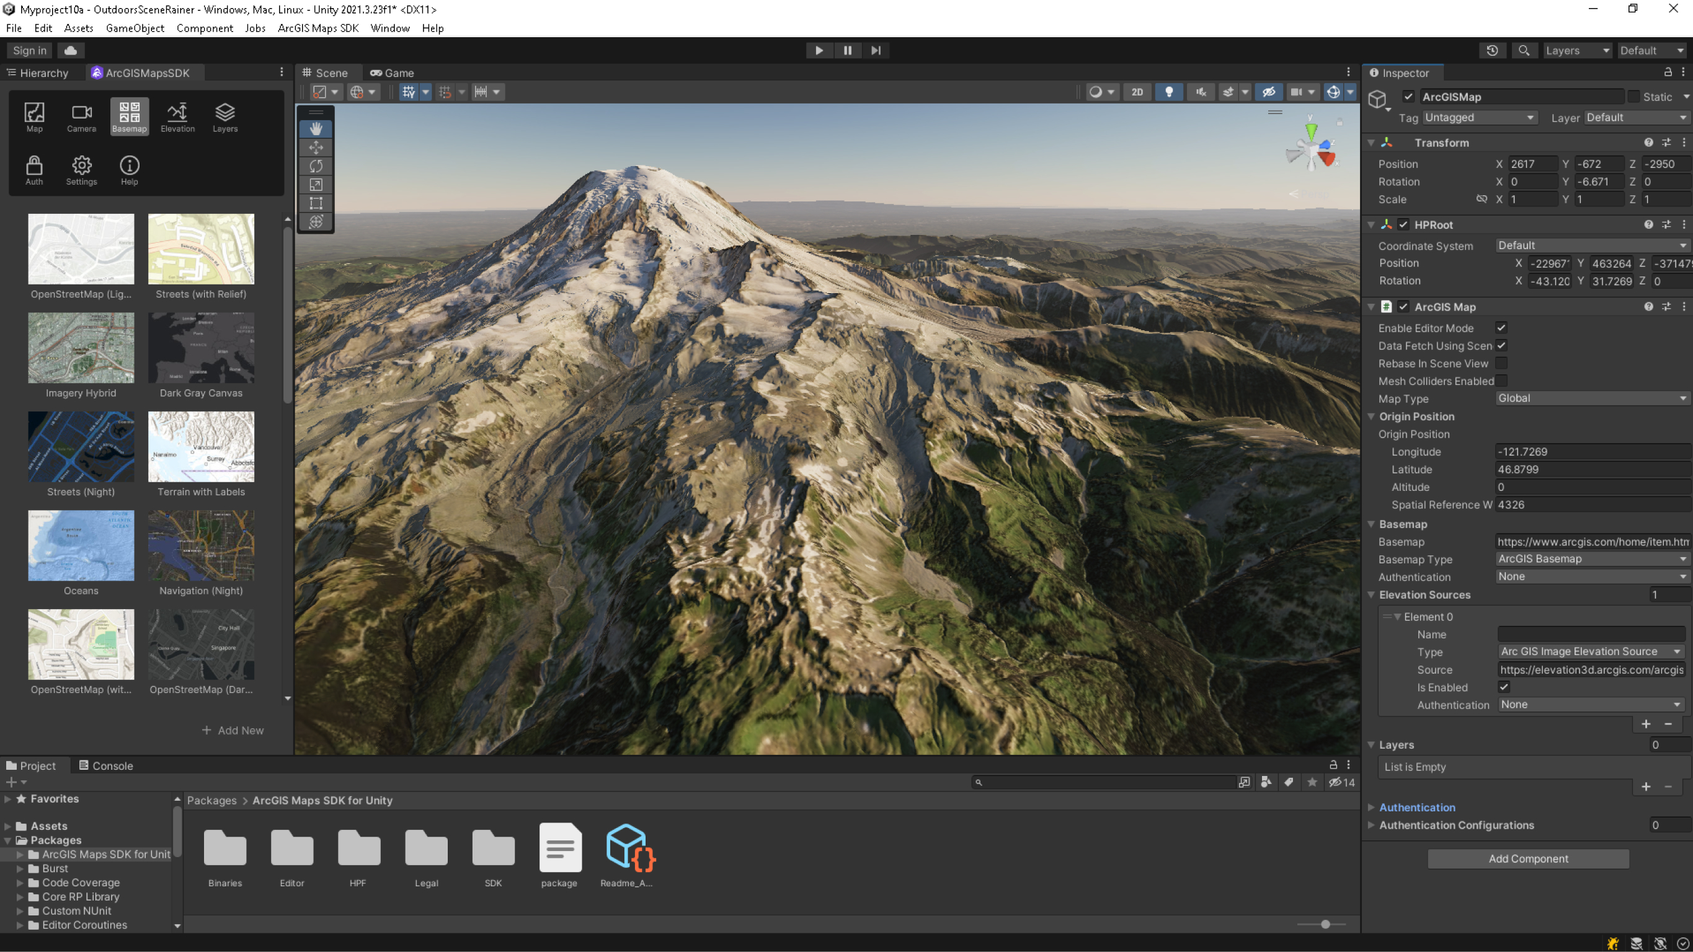Viewport: 1693px width, 952px height.
Task: Open the ArcGIS Maps SDK menu
Action: 318,29
